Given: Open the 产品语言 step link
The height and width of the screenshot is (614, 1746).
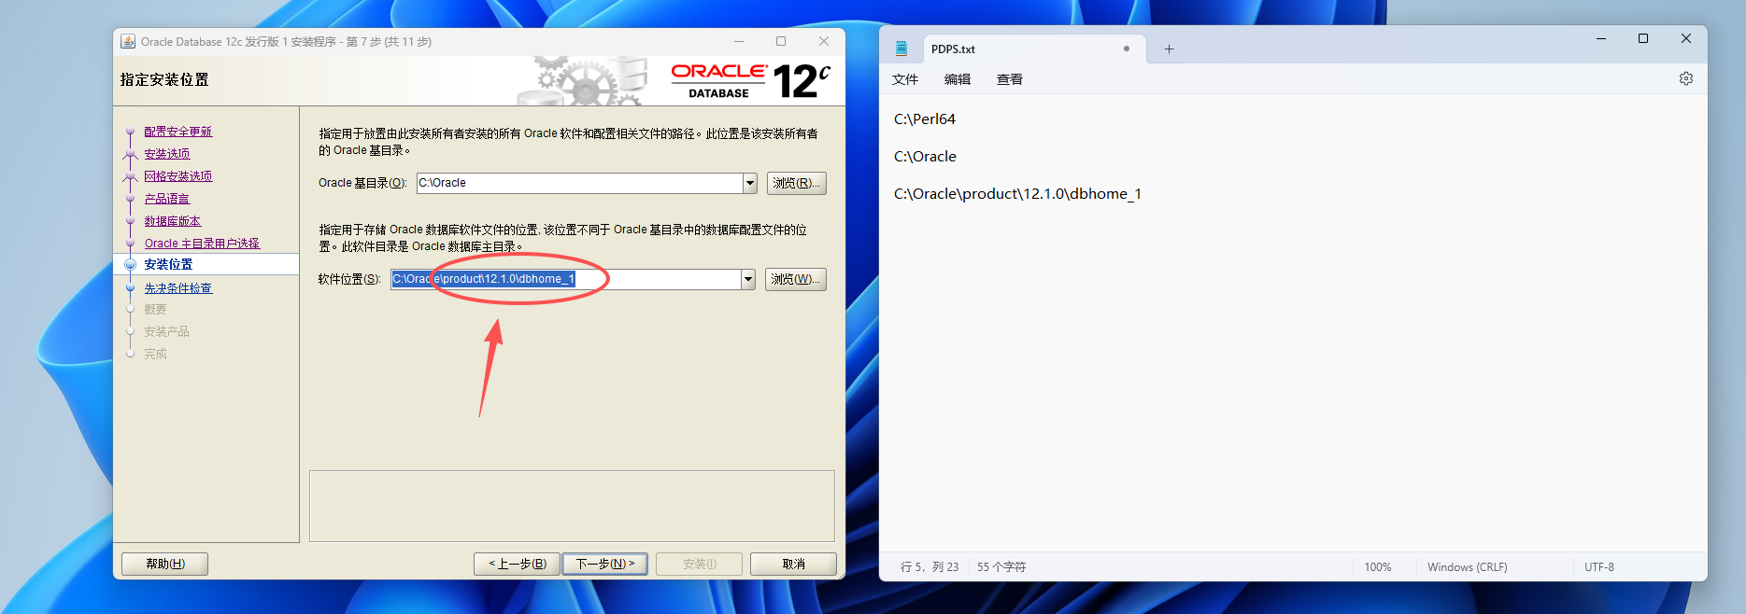Looking at the screenshot, I should (167, 199).
